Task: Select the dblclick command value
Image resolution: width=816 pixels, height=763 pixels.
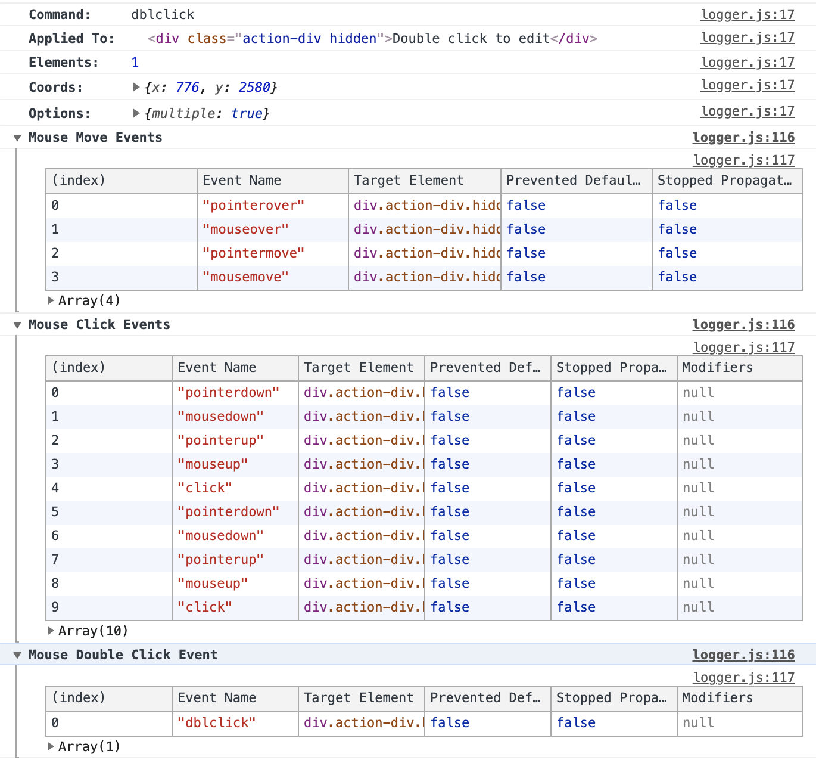Action: pyautogui.click(x=162, y=14)
